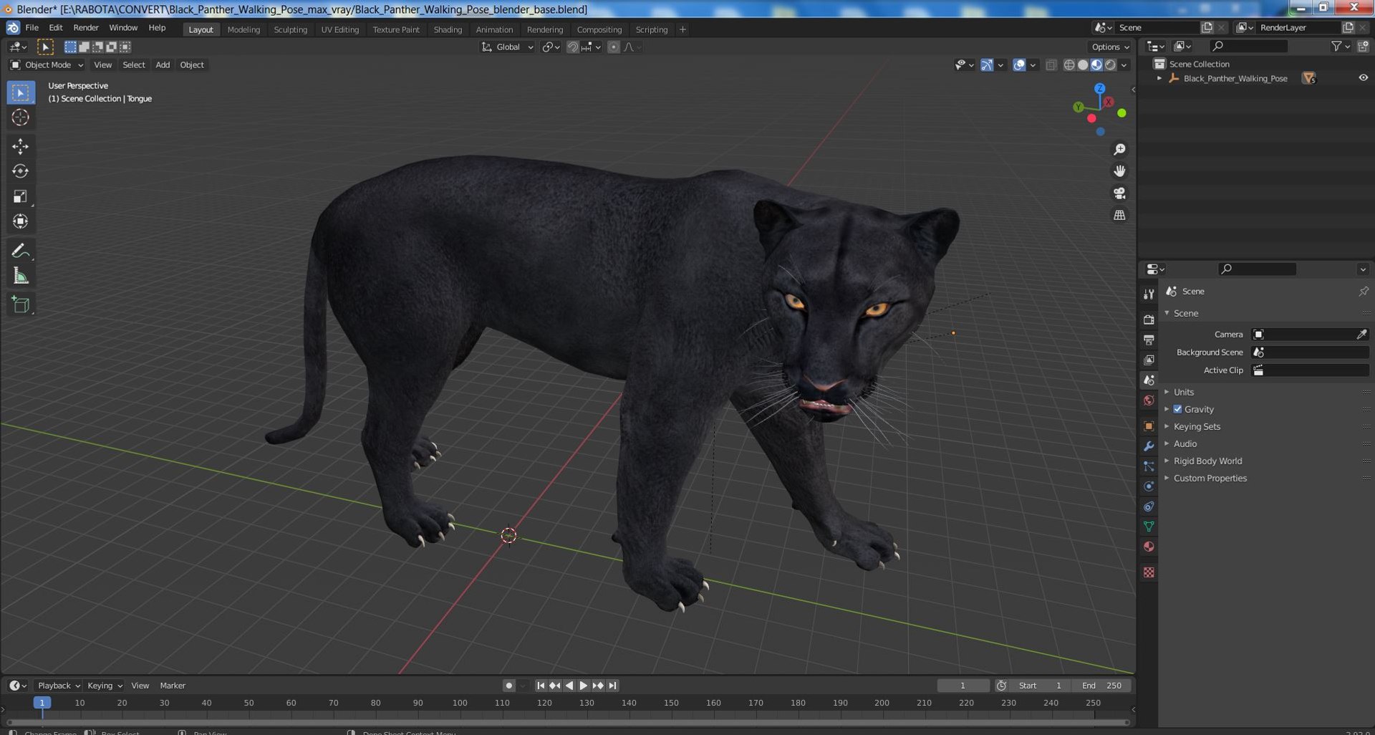The width and height of the screenshot is (1375, 735).
Task: Open the Texture properties tab
Action: pyautogui.click(x=1149, y=572)
